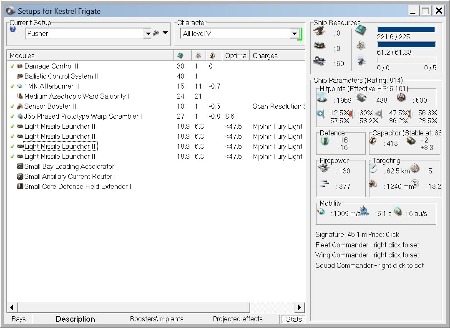Open the black arrow menu next to ship icon

click(x=166, y=33)
